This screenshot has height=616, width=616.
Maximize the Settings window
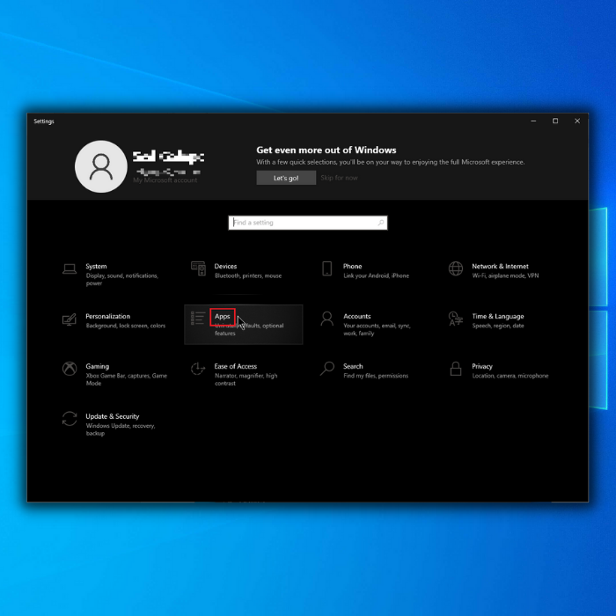[555, 121]
